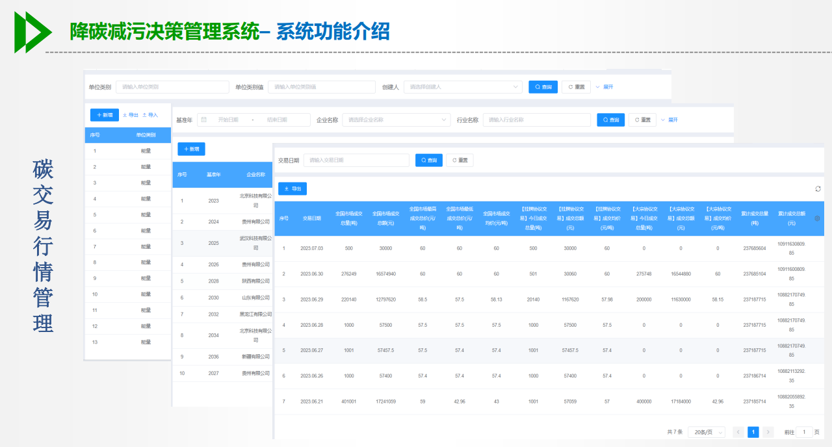Click the 新疆有限公司 company cell
832x447 pixels.
tap(255, 357)
